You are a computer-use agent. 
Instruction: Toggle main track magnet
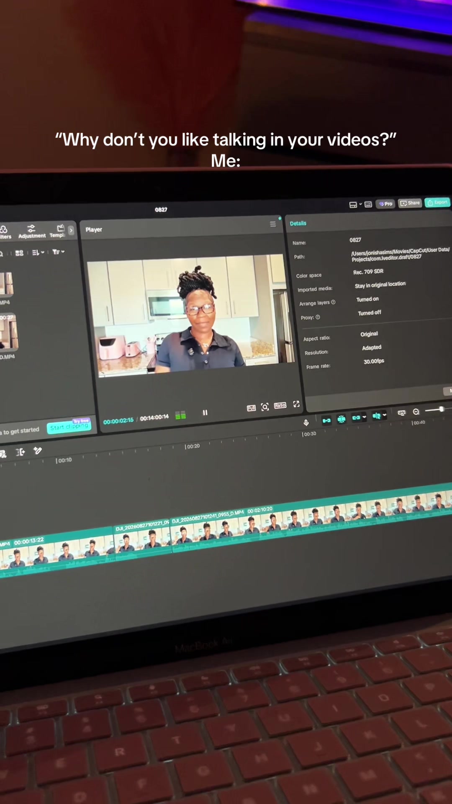click(326, 420)
